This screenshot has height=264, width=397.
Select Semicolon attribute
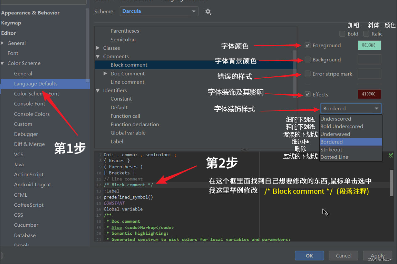click(123, 39)
